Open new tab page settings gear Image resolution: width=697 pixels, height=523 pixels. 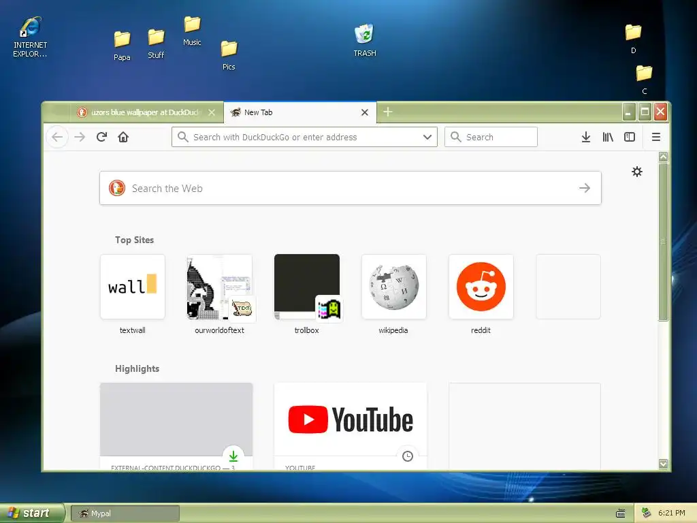637,172
